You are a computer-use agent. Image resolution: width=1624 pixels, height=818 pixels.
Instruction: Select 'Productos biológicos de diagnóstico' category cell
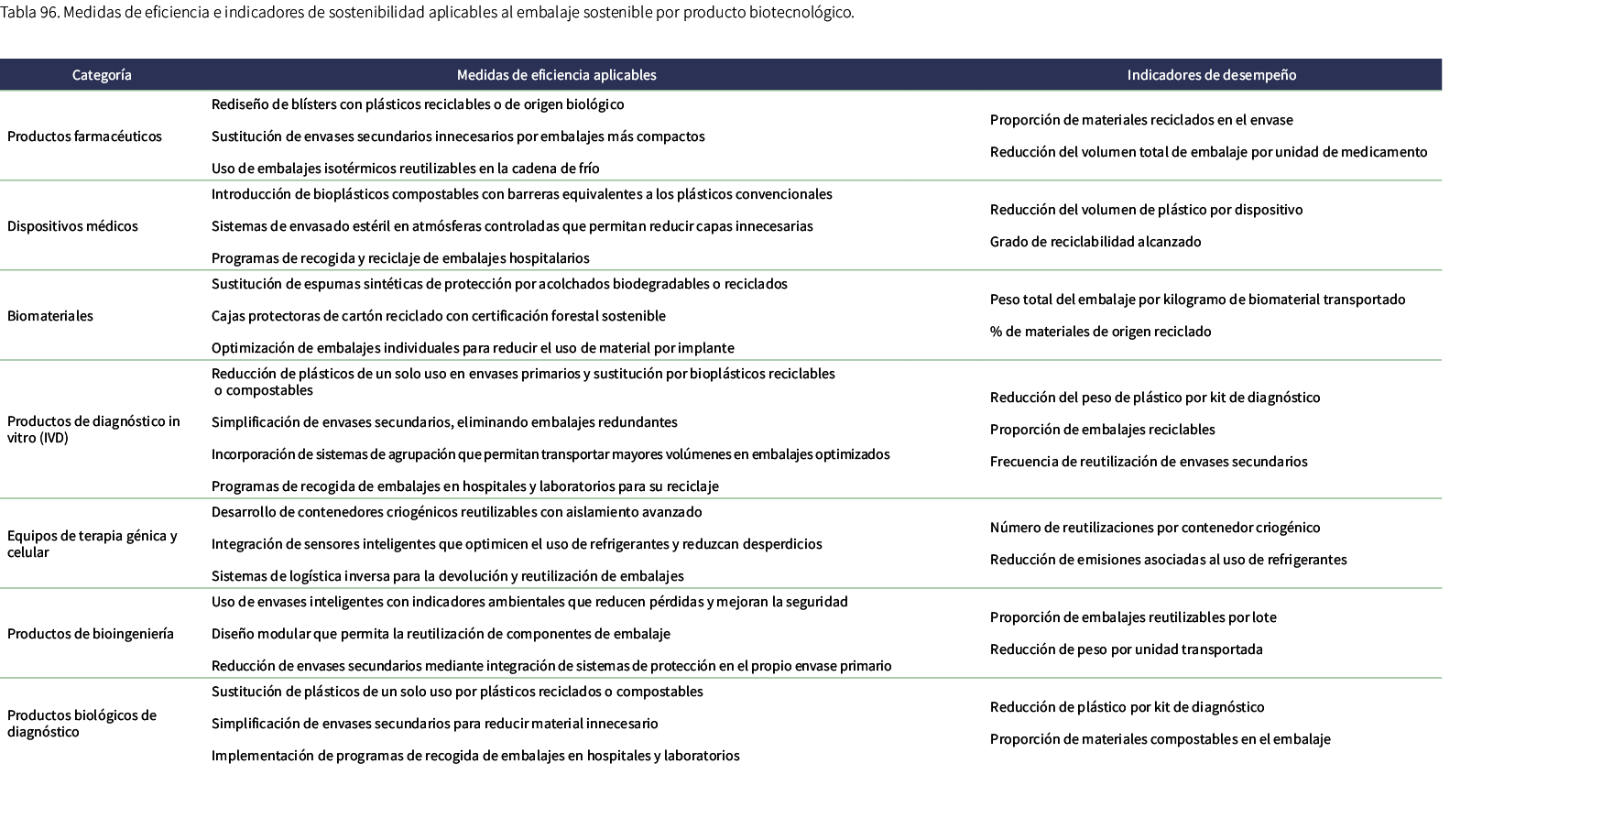(82, 724)
